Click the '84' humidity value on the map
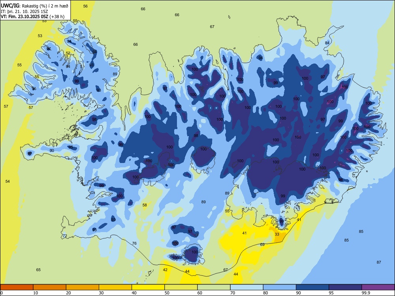The width and height of the screenshot is (395, 296). point(327,43)
